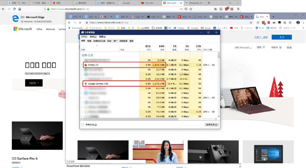Click Firefox address bar URL
Screen dimensions: 306x168
70,9
